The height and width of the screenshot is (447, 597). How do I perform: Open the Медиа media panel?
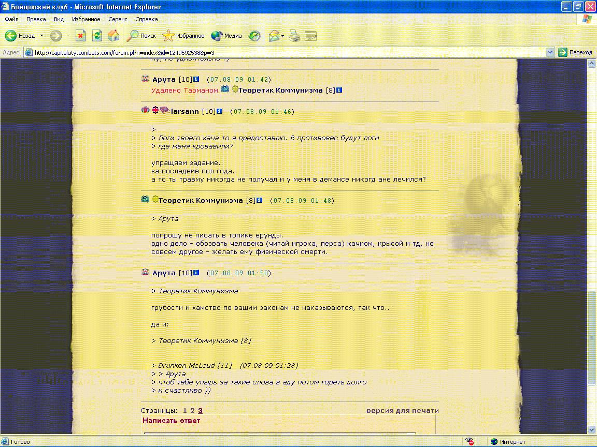pos(226,36)
